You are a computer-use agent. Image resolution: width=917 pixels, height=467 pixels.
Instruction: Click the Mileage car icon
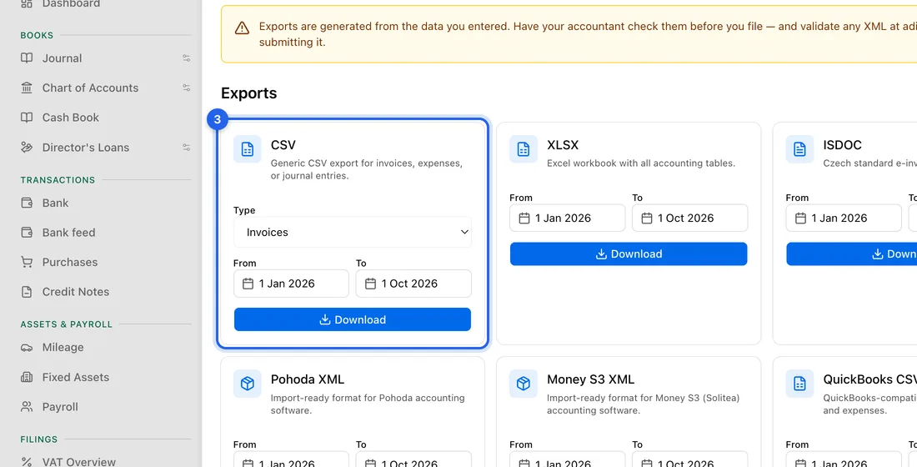click(27, 348)
